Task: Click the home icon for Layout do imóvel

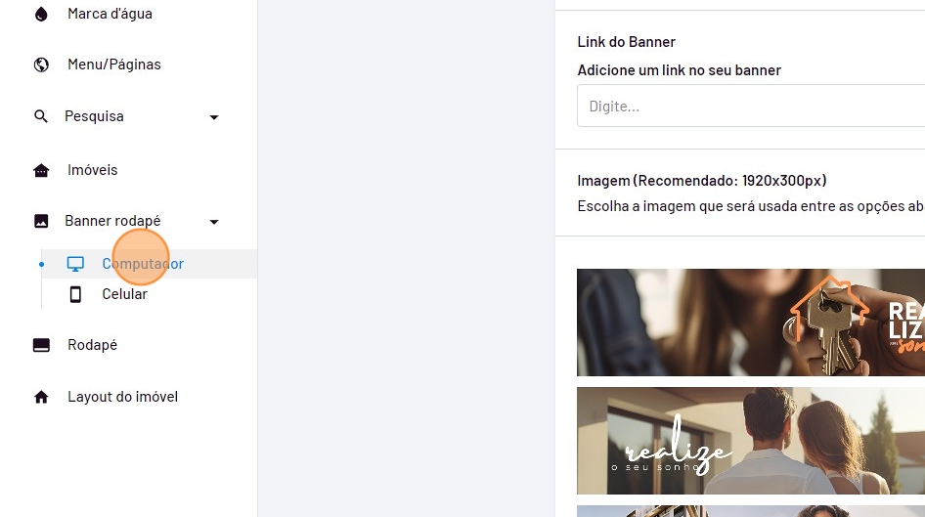Action: pyautogui.click(x=41, y=397)
